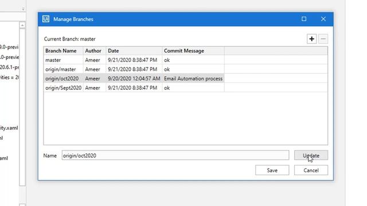
Task: Close the Manage Branches dialog
Action: pyautogui.click(x=323, y=19)
